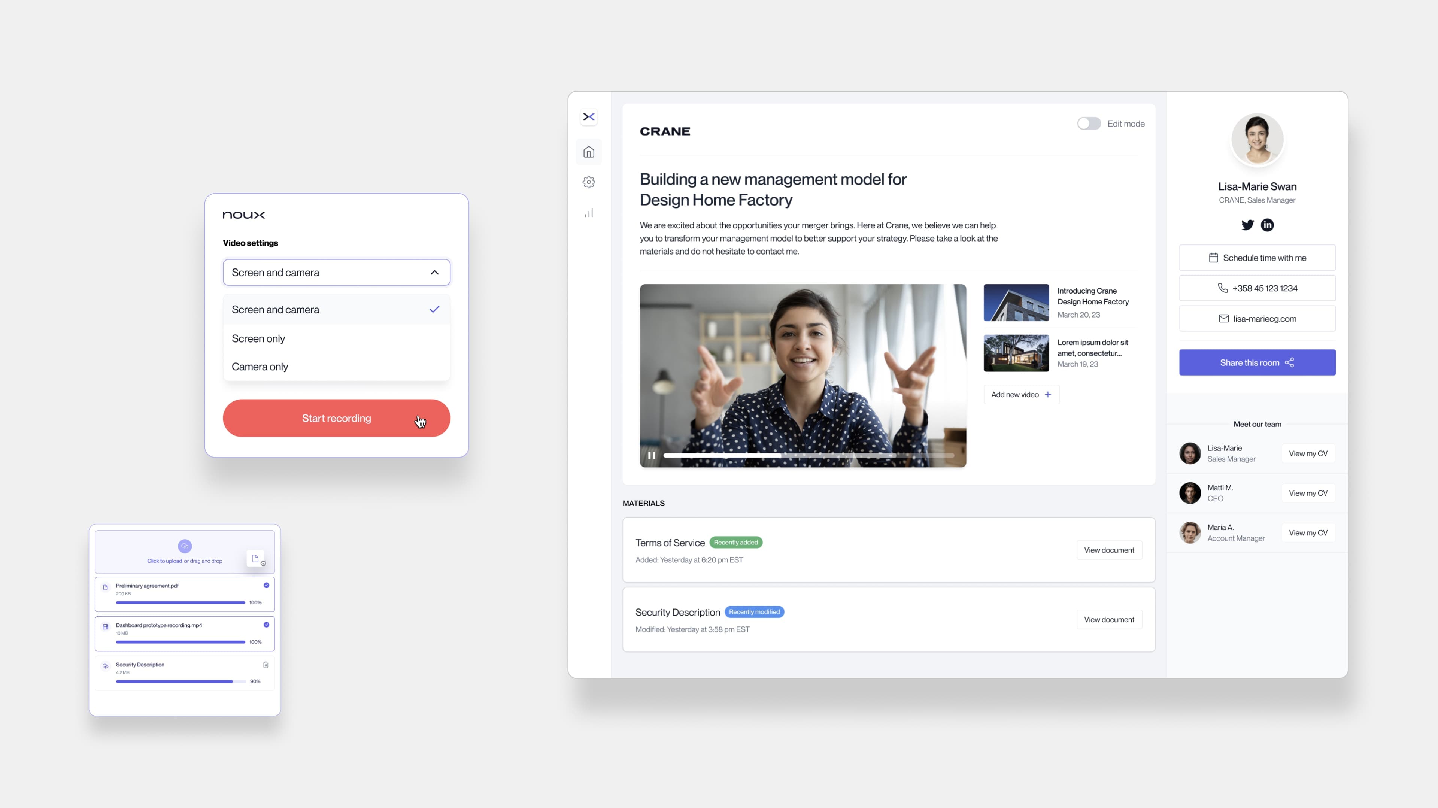Pause the main presentation video
Screen dimensions: 1438x808
(x=652, y=455)
